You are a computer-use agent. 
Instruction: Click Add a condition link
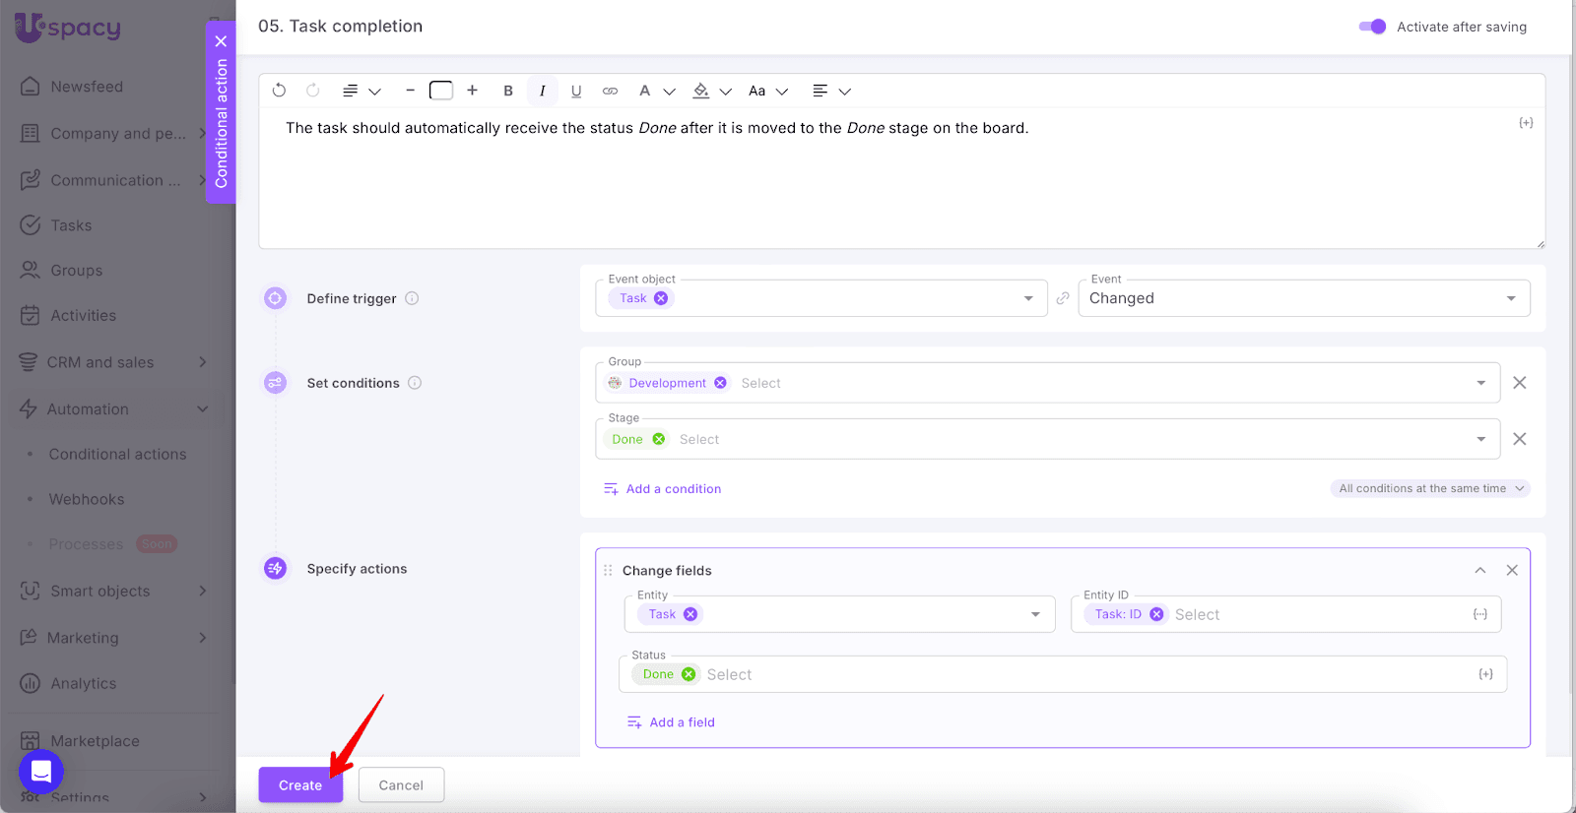point(673,489)
